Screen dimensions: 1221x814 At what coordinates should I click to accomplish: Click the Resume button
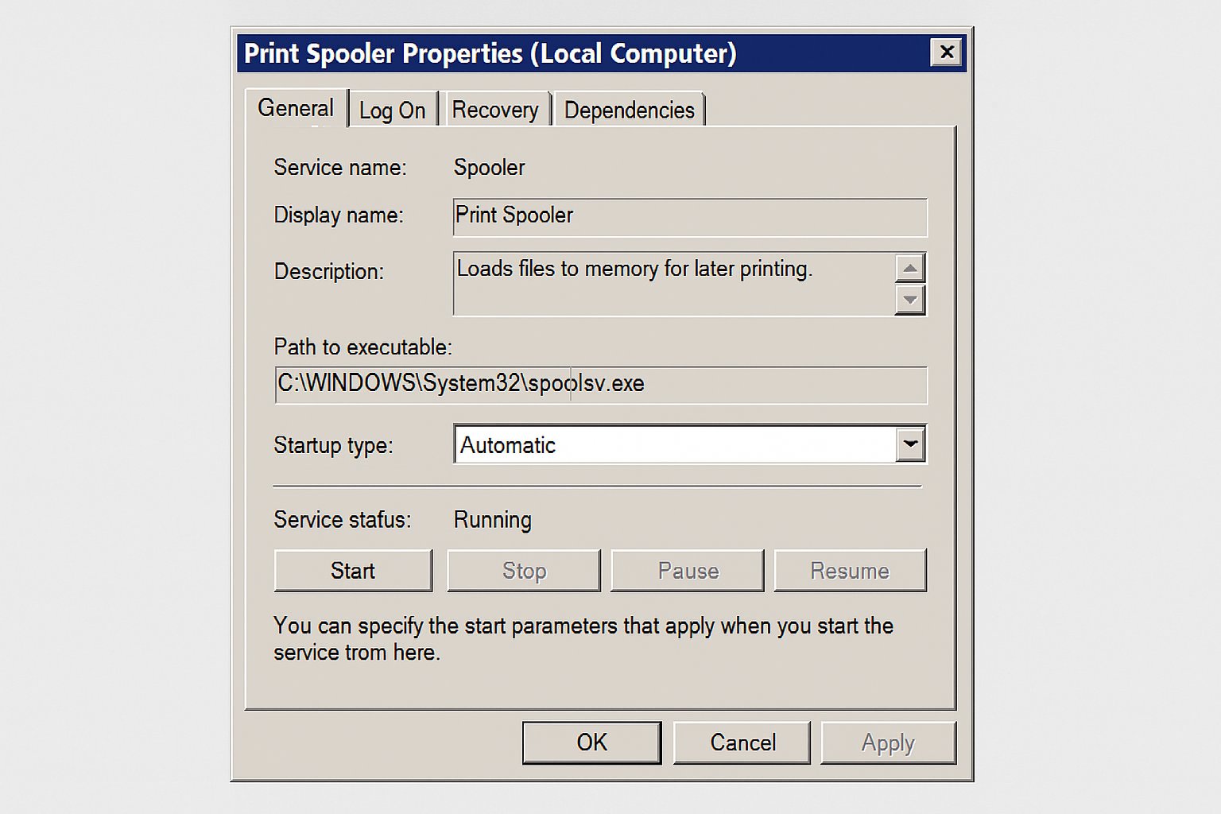[850, 570]
